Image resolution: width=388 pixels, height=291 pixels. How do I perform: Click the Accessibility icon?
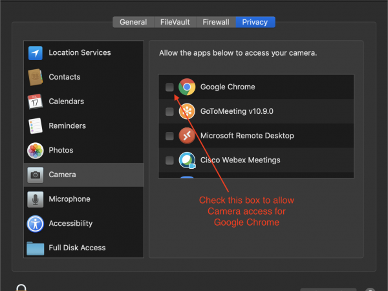[x=35, y=224]
